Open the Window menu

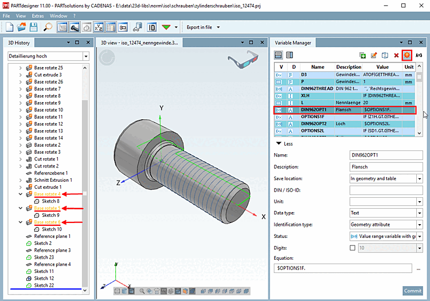pos(58,15)
